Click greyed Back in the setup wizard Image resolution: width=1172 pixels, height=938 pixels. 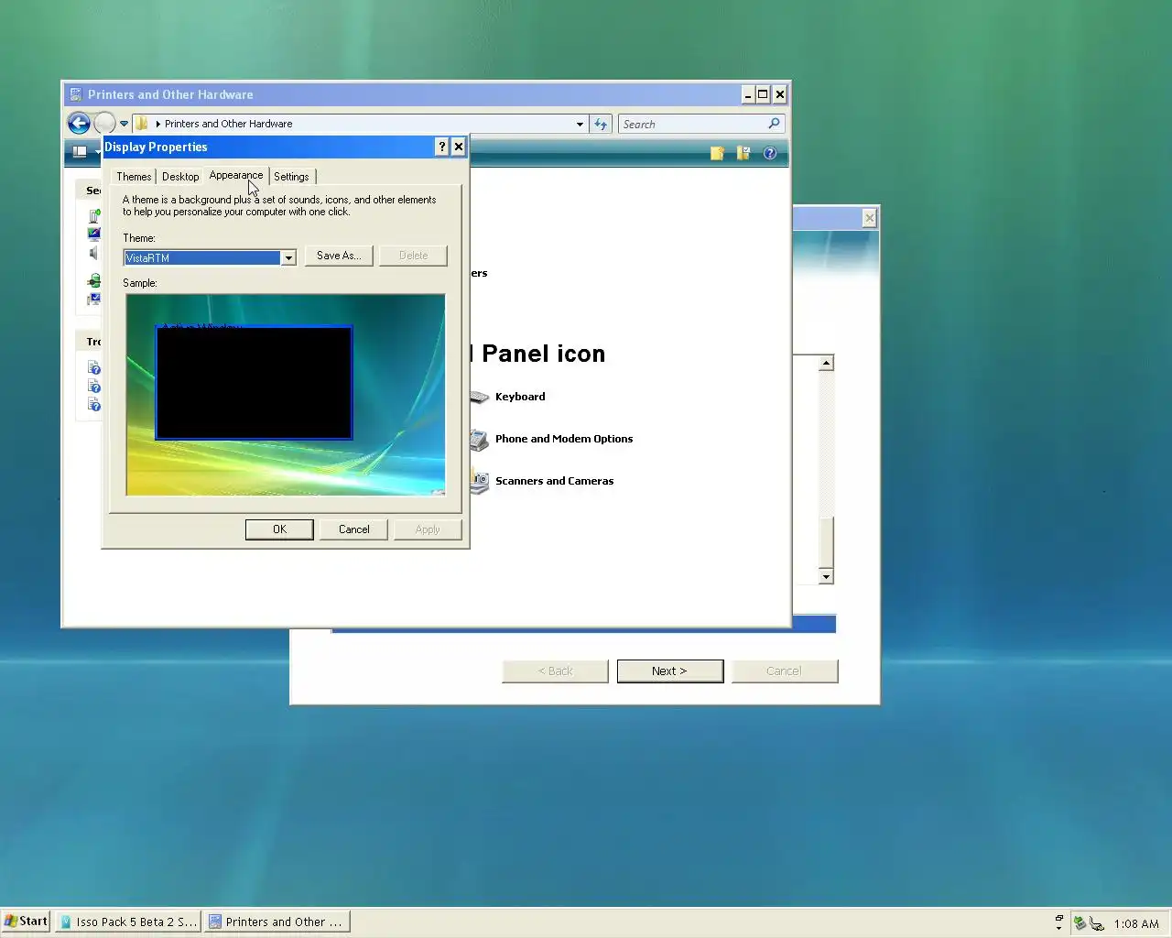tap(555, 671)
